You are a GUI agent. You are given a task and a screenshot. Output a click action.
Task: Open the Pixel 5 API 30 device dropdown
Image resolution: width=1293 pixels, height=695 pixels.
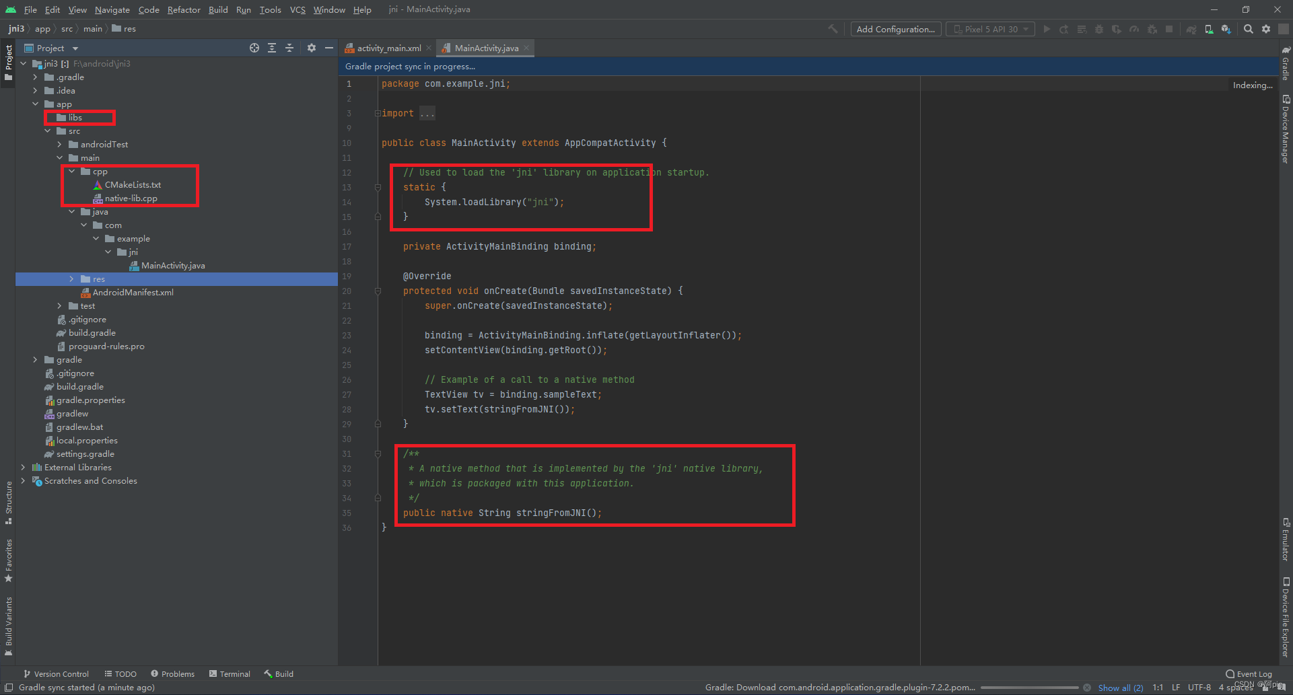(990, 29)
